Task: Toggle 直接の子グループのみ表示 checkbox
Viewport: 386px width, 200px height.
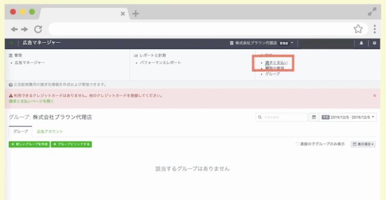Action: coord(297,144)
